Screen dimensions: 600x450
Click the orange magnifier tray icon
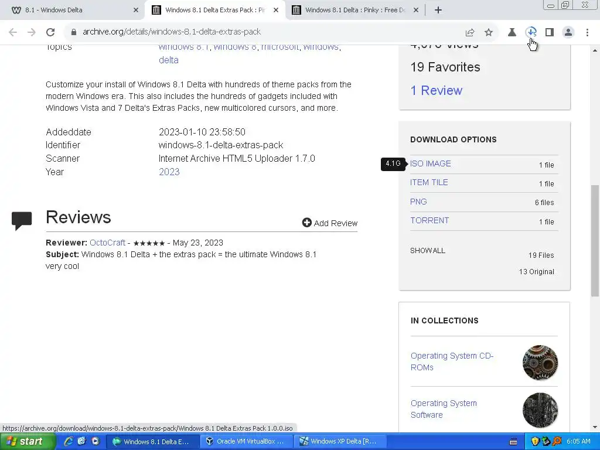pos(557,442)
